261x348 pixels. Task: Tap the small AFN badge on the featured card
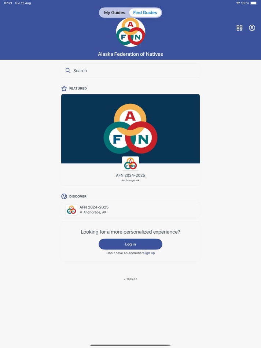coord(130,163)
